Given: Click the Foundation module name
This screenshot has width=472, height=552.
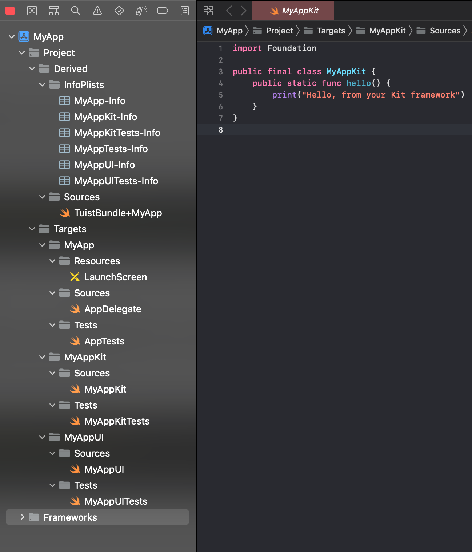Looking at the screenshot, I should [292, 48].
